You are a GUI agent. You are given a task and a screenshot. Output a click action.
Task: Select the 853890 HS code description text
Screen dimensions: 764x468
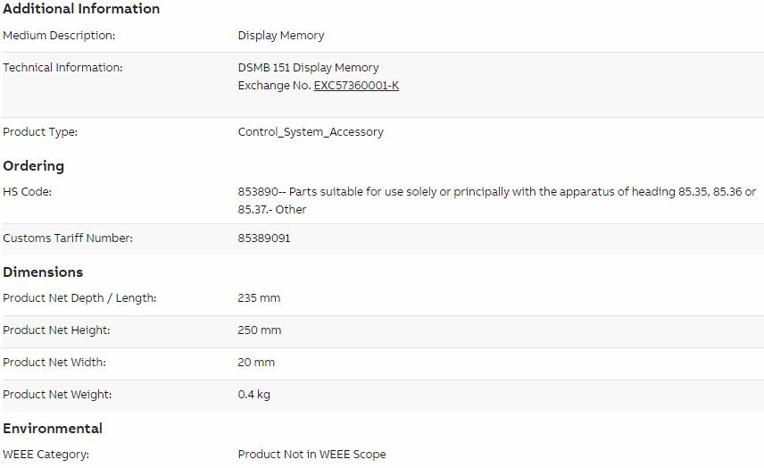coord(496,200)
